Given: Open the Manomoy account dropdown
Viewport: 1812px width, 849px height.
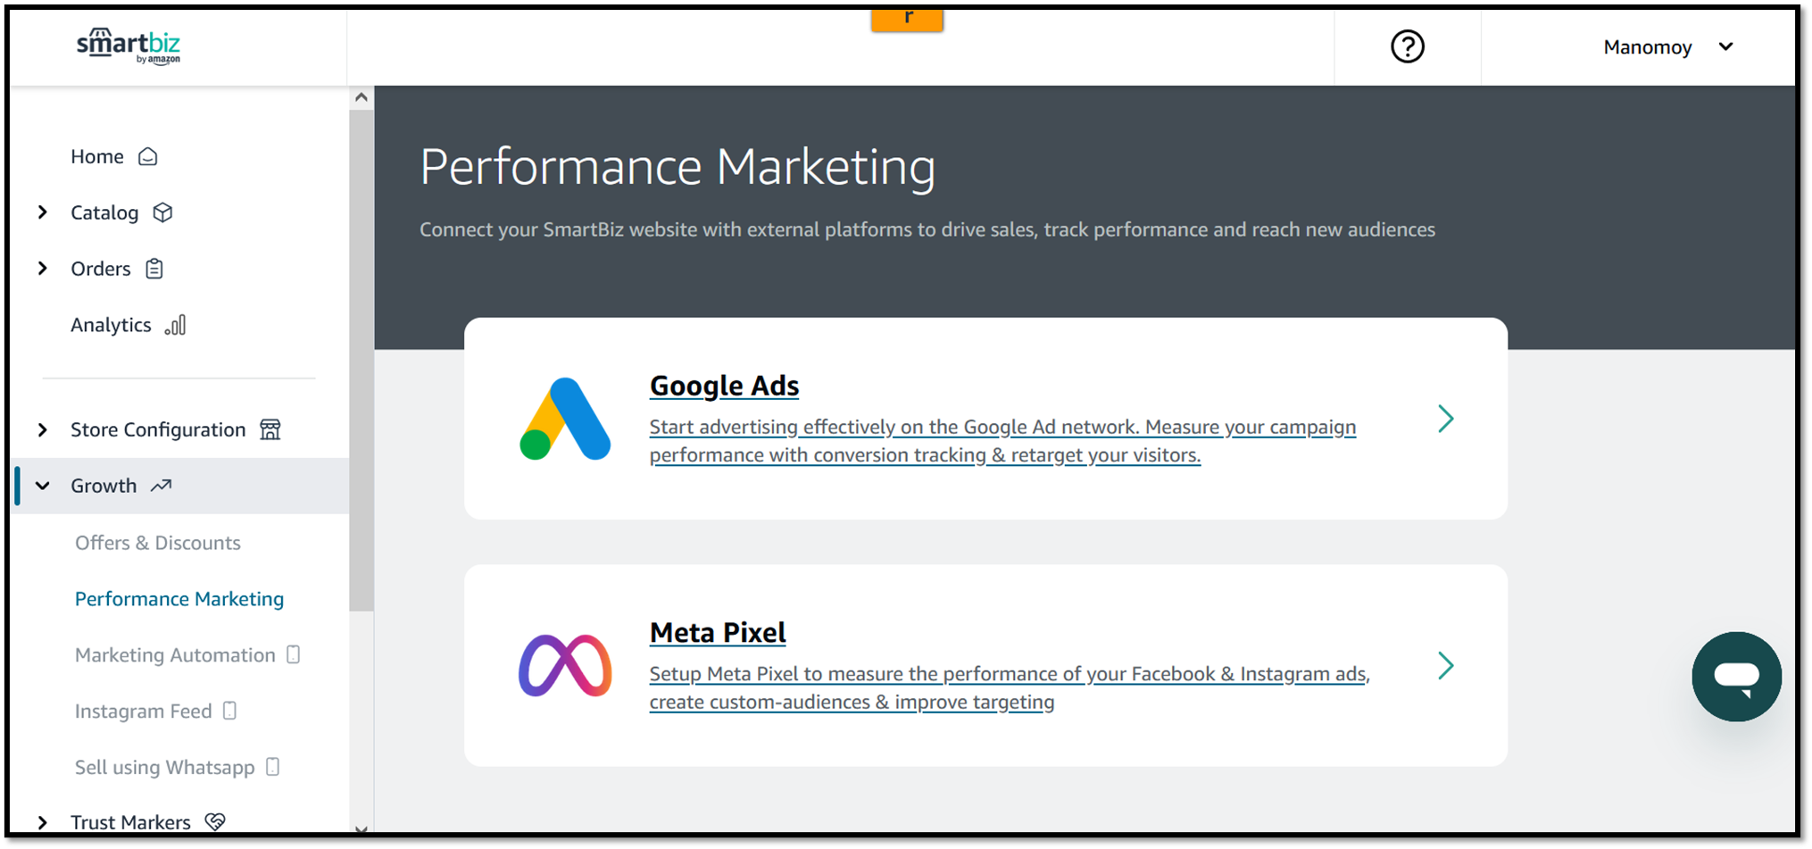Looking at the screenshot, I should click(x=1667, y=47).
